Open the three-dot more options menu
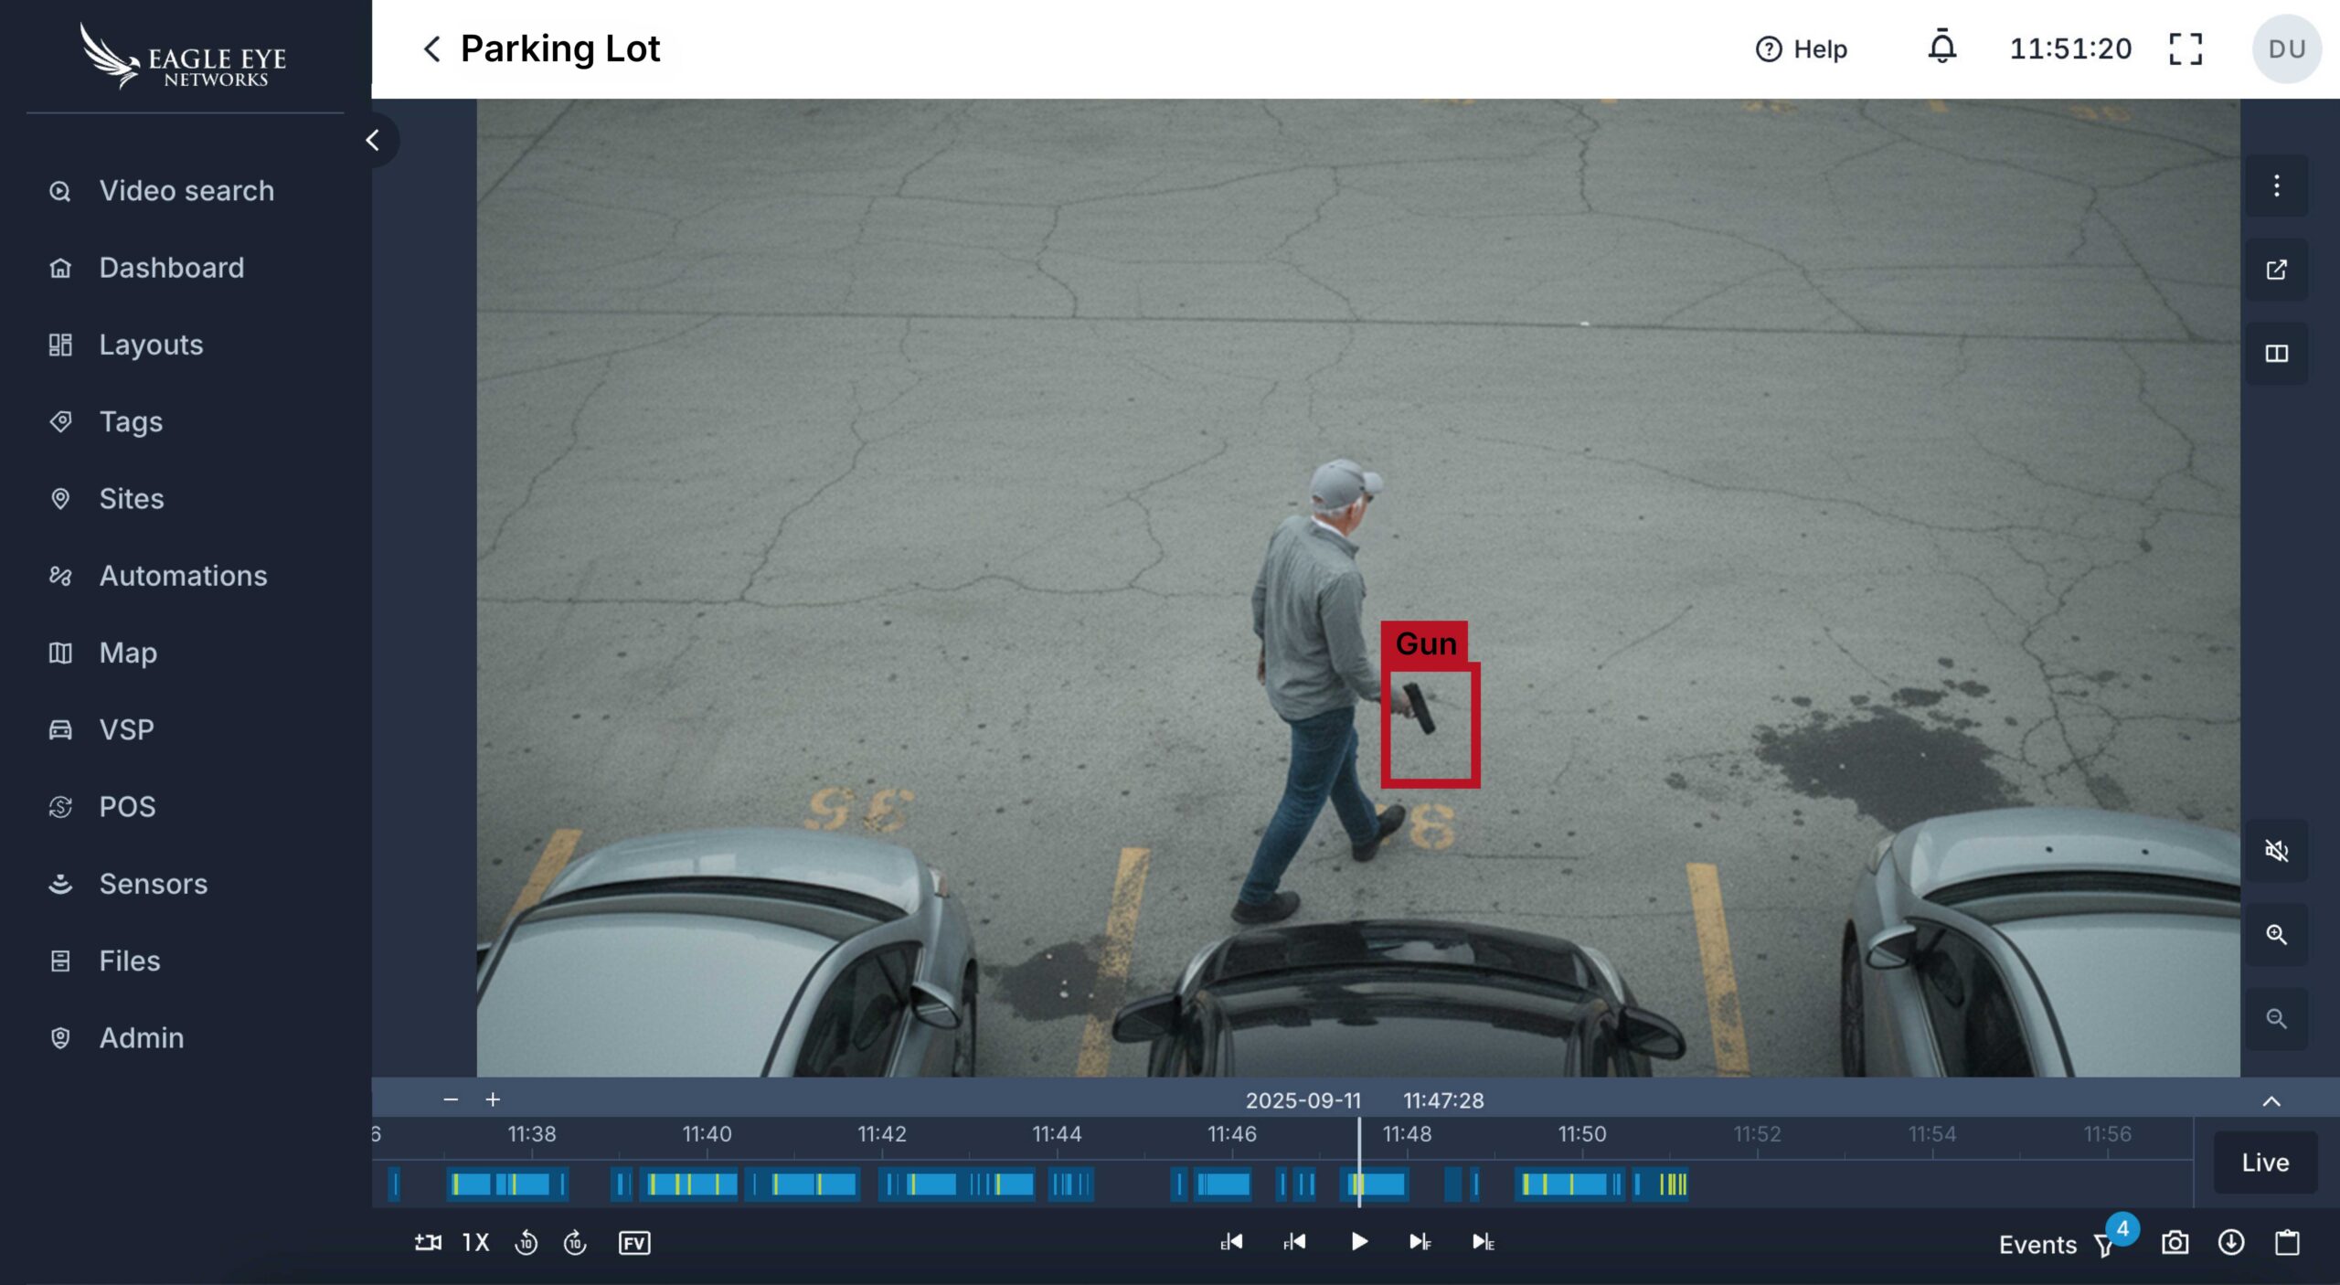The image size is (2340, 1285). pos(2276,186)
